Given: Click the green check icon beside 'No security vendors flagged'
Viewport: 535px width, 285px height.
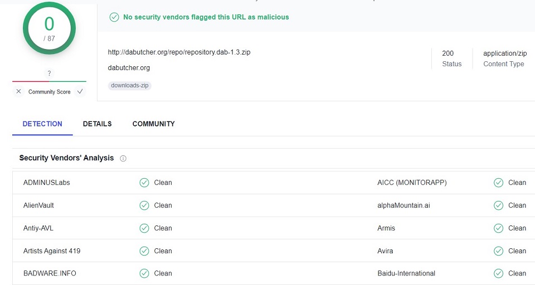Looking at the screenshot, I should click(114, 17).
